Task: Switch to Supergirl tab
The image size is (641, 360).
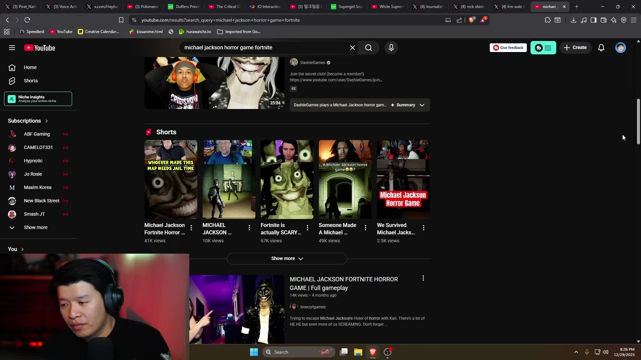Action: [x=347, y=6]
